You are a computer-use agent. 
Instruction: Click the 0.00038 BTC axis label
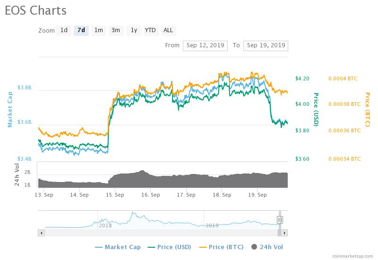(345, 104)
